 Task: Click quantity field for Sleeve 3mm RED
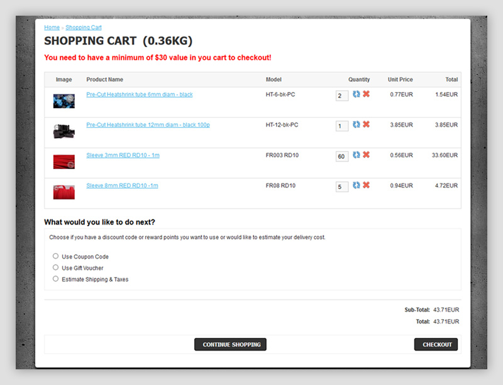point(341,156)
